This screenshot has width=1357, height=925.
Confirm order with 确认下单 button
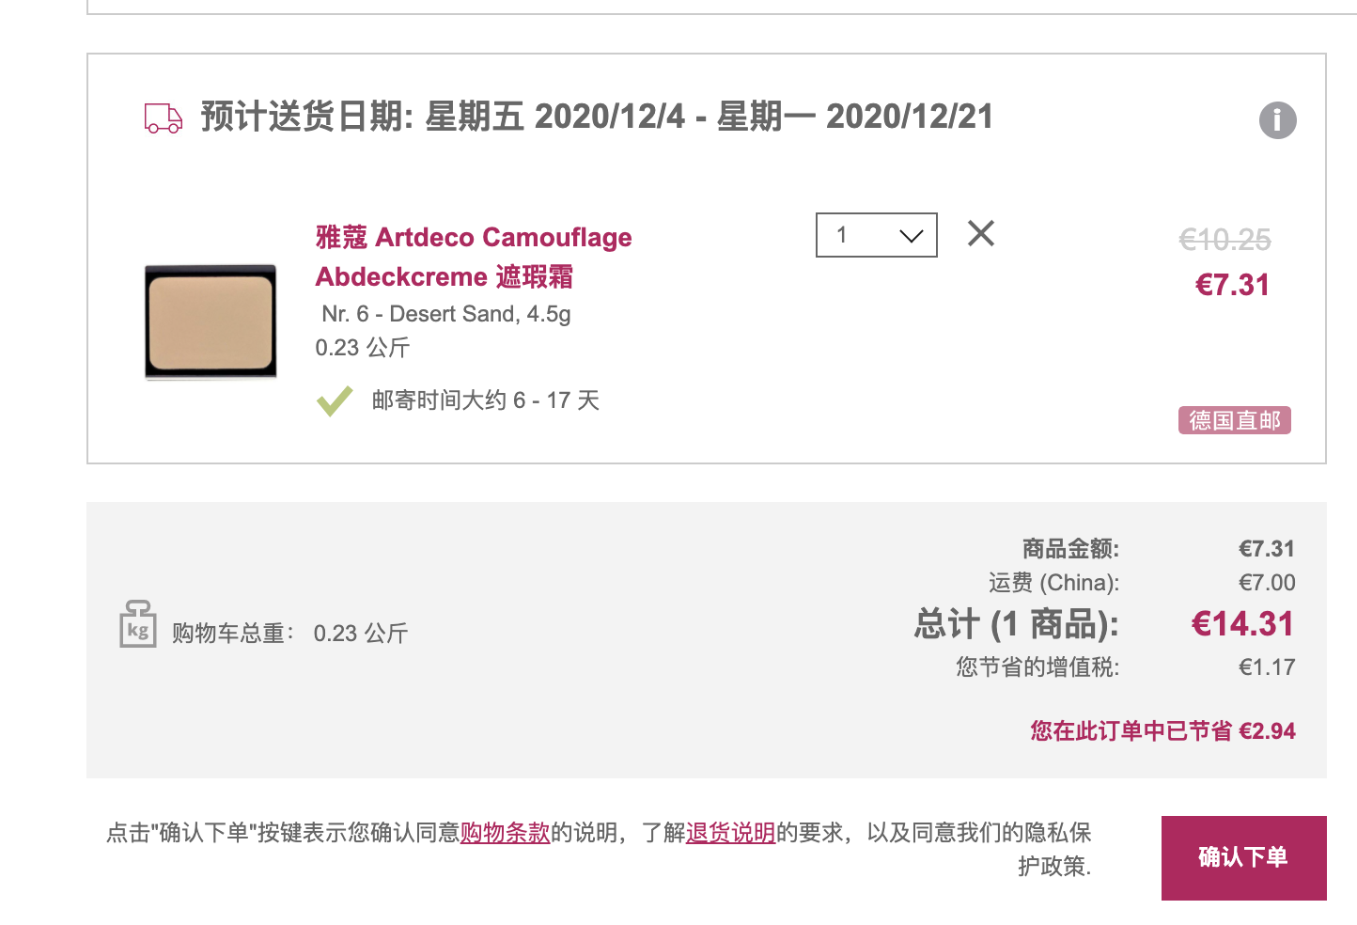[1244, 858]
